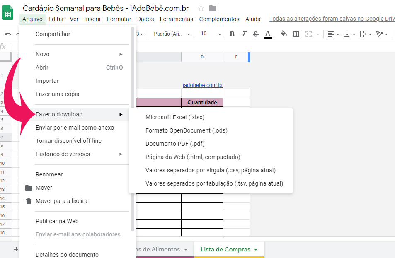Expand the Lista de Compras tab arrow
The width and height of the screenshot is (395, 258).
256,250
